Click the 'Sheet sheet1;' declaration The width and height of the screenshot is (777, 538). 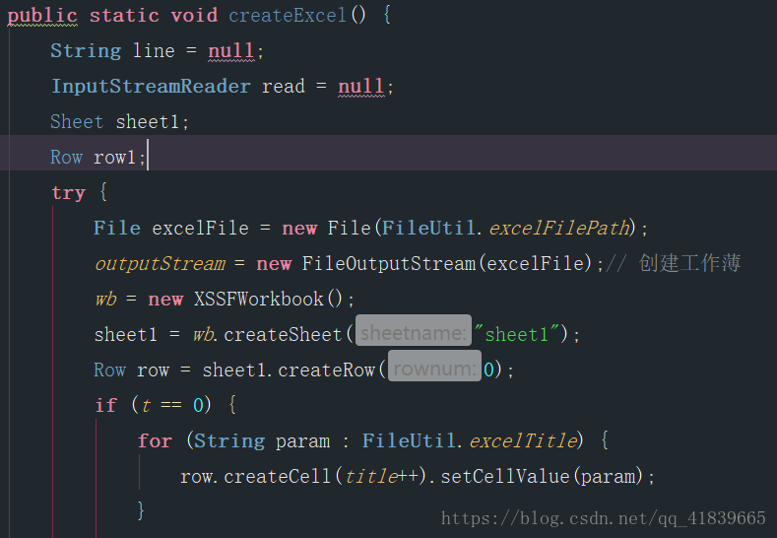pyautogui.click(x=119, y=121)
